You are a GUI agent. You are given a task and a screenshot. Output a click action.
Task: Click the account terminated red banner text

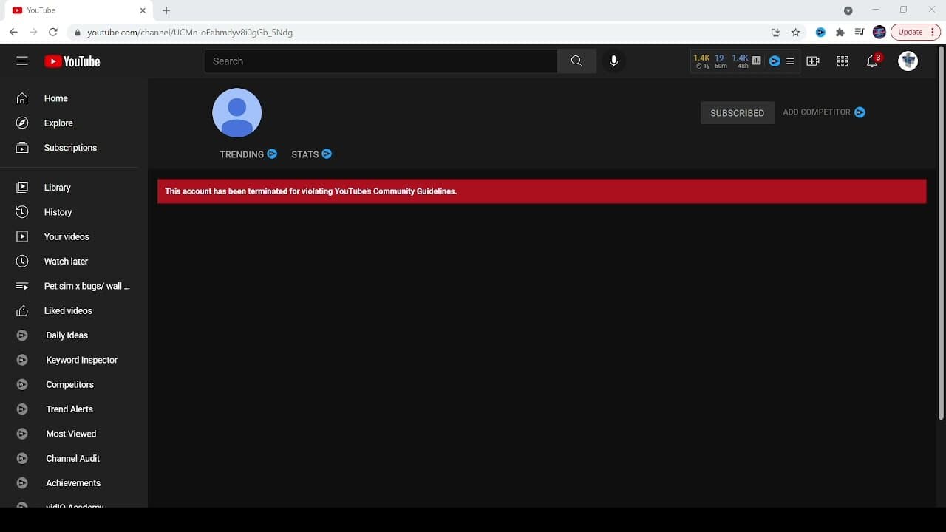(x=310, y=191)
